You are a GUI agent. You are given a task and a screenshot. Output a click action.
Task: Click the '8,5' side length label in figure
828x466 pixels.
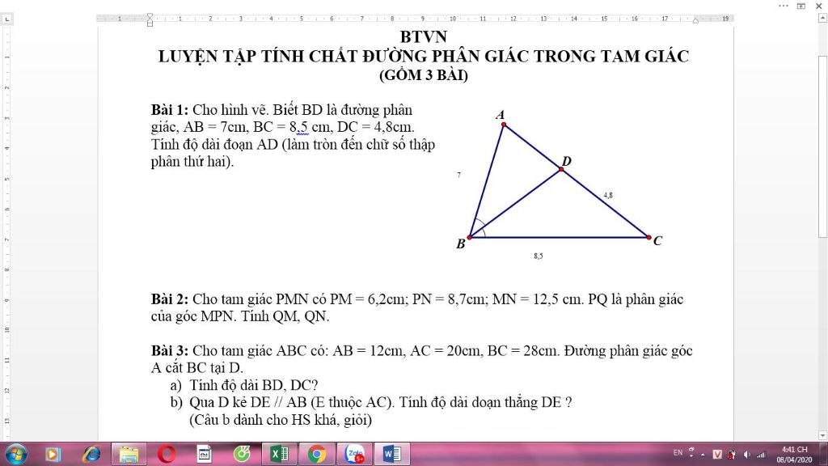tap(538, 256)
